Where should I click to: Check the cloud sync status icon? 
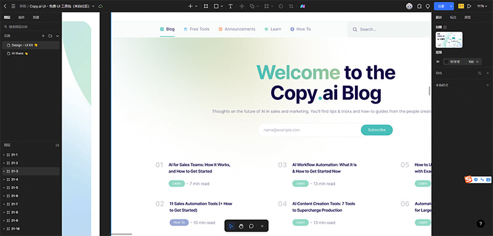coord(100,6)
